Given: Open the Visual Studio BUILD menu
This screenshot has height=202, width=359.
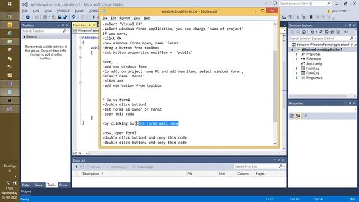Looking at the screenshot, I should (79, 11).
